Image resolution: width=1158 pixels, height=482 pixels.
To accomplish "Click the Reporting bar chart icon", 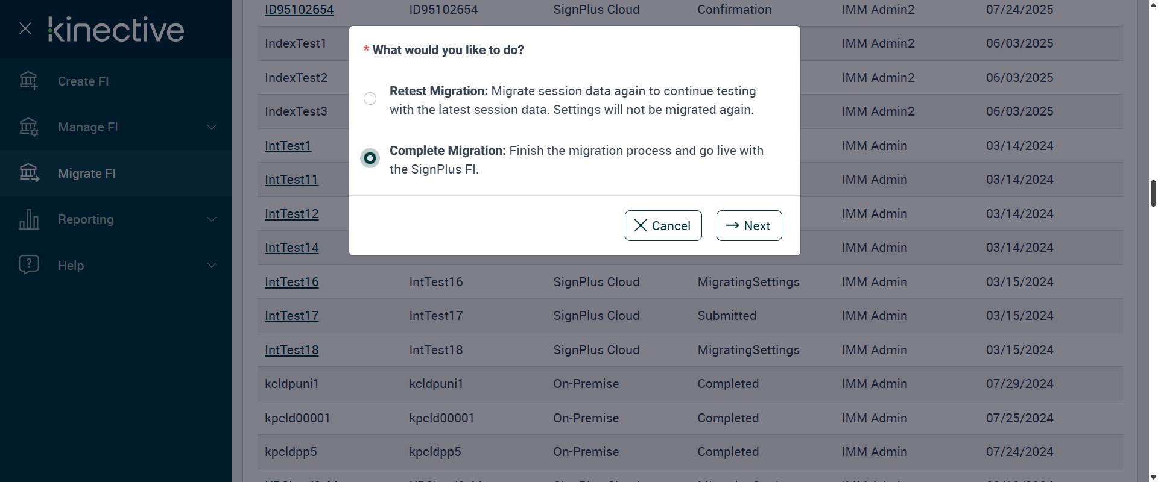I will tap(28, 219).
